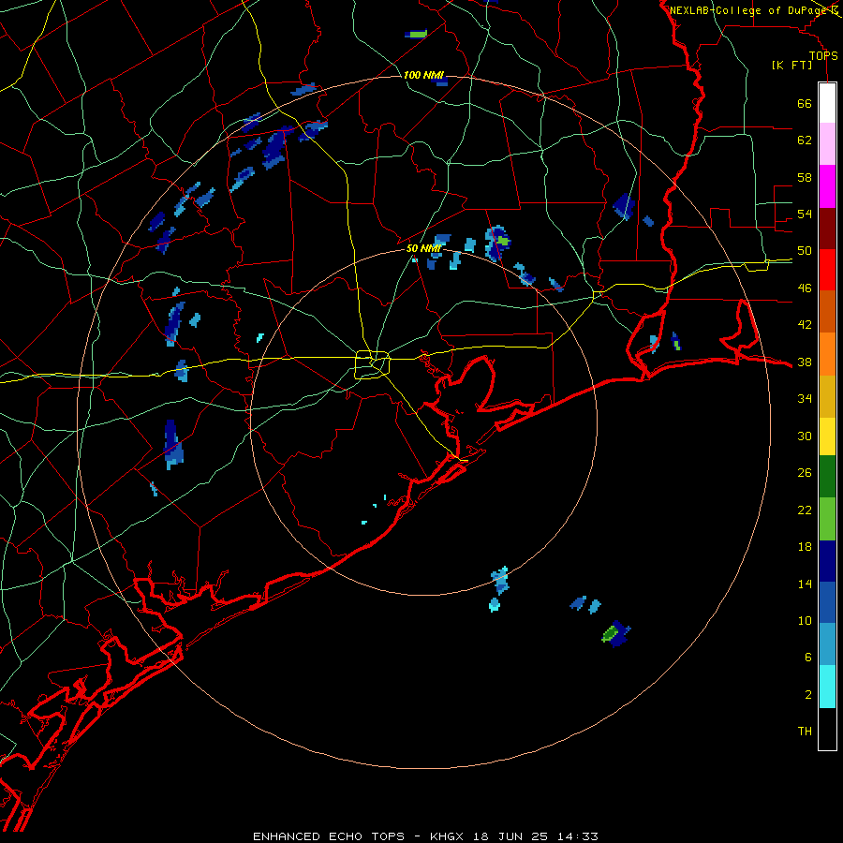The height and width of the screenshot is (843, 843).
Task: Click the "38" value on the legend
Action: (805, 362)
